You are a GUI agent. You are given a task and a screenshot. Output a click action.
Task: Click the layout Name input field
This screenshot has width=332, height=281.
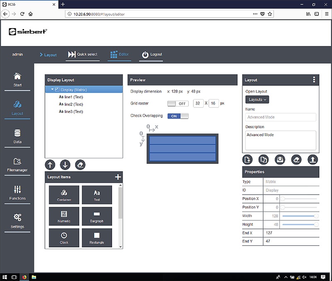[x=281, y=117]
